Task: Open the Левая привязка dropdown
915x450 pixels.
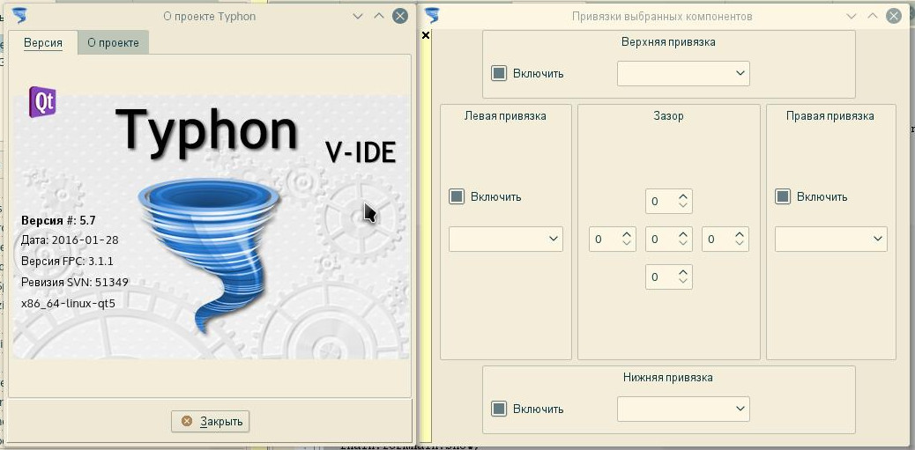Action: [506, 239]
